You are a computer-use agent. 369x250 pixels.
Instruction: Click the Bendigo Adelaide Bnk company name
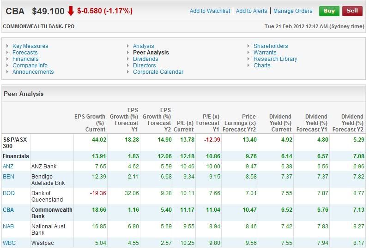tap(48, 180)
